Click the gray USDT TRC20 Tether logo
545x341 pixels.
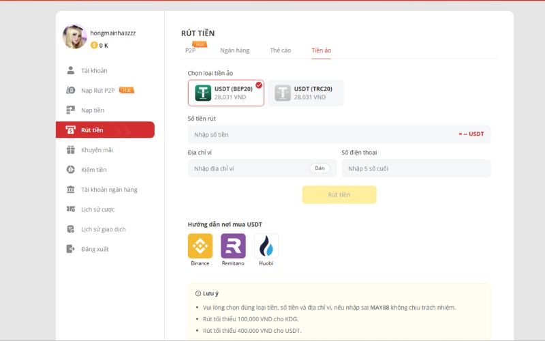click(x=283, y=93)
